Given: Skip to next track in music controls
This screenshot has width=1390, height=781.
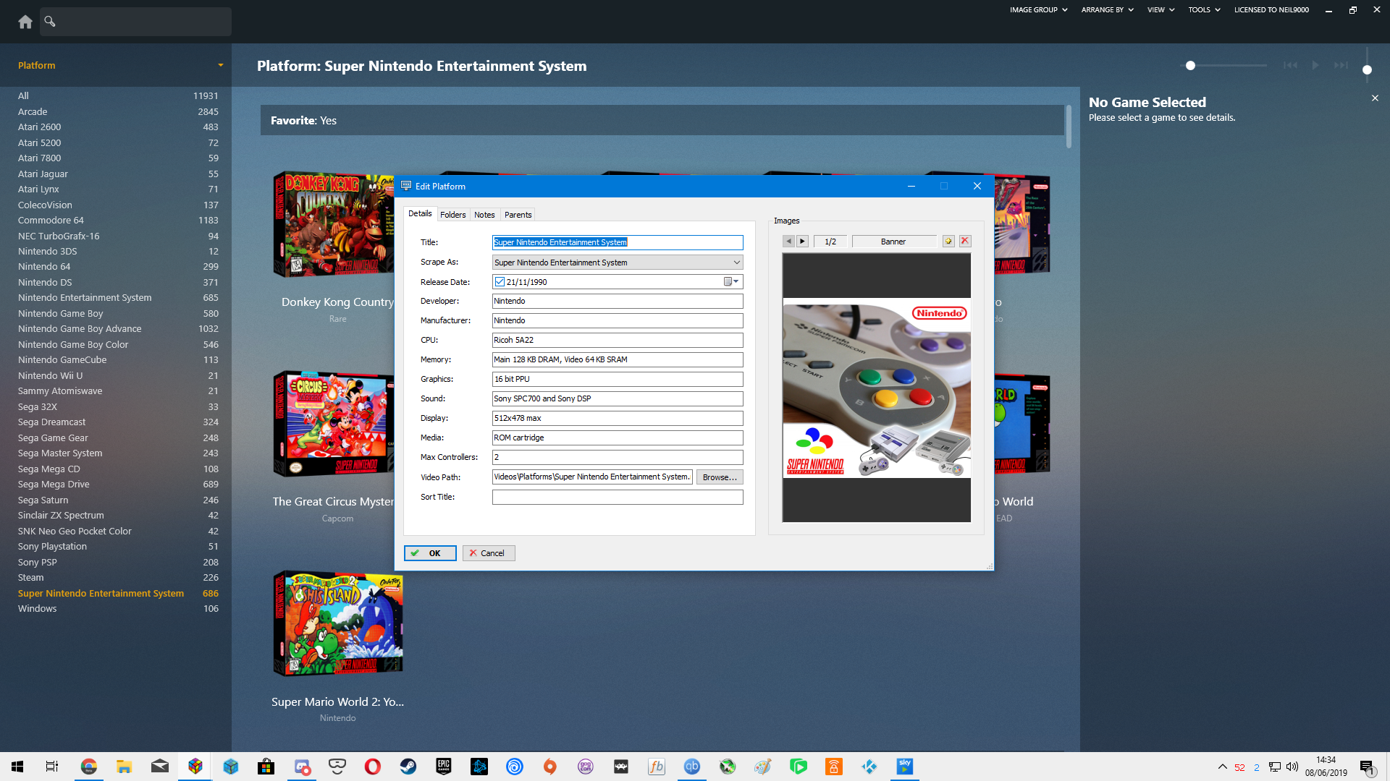Looking at the screenshot, I should pyautogui.click(x=1341, y=65).
